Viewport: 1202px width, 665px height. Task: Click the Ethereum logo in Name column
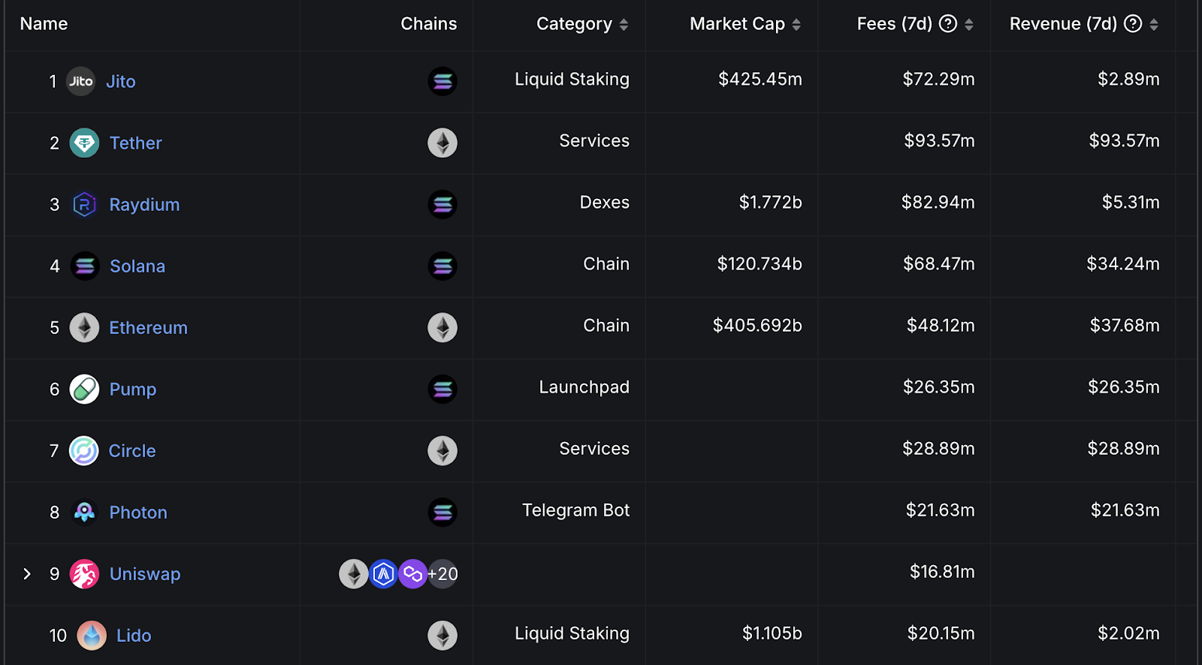[84, 327]
